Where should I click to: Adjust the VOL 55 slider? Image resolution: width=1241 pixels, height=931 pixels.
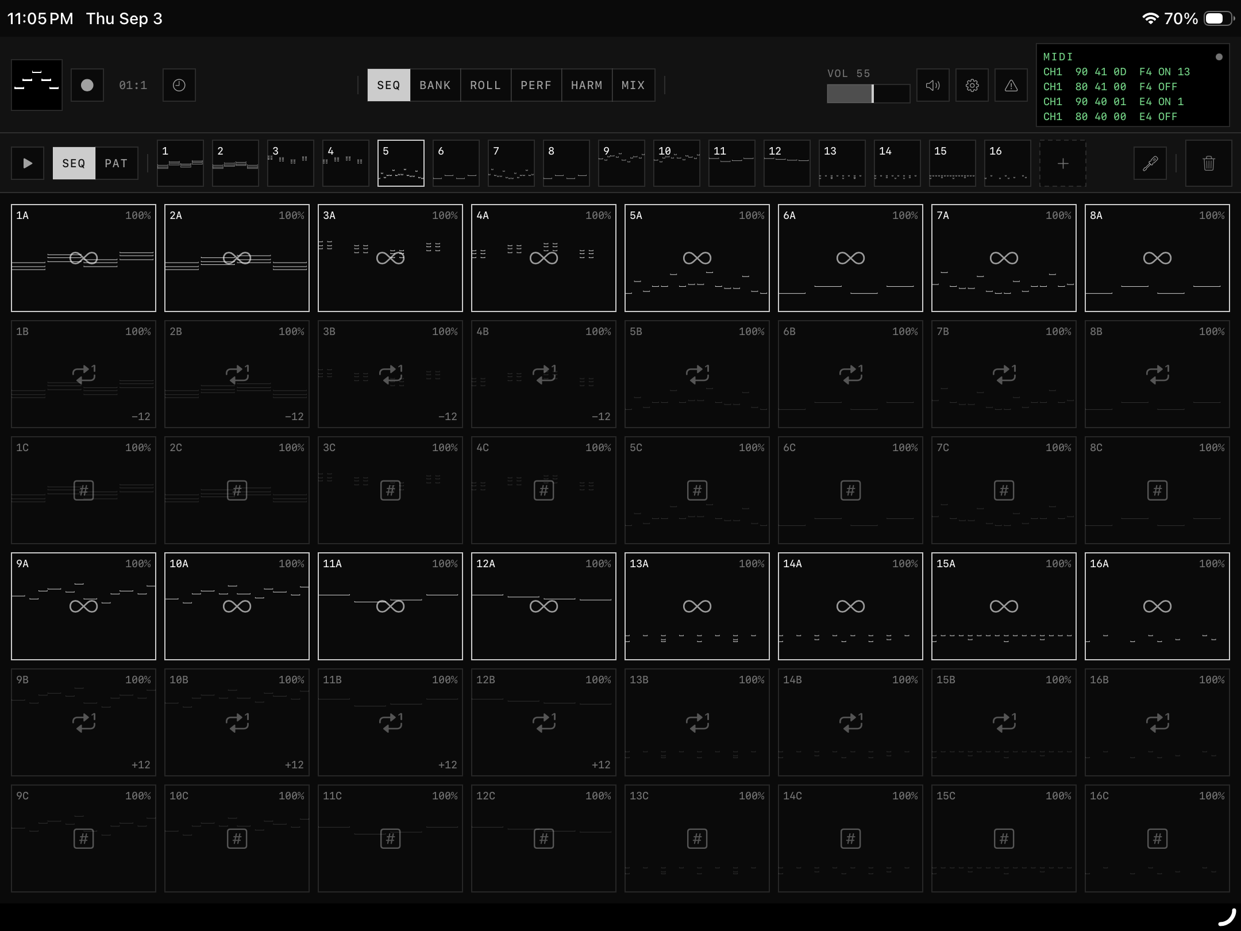[x=868, y=94]
